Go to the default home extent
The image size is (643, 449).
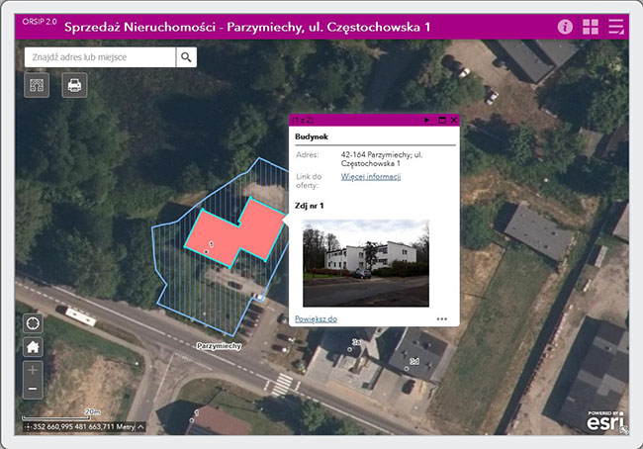tap(33, 347)
